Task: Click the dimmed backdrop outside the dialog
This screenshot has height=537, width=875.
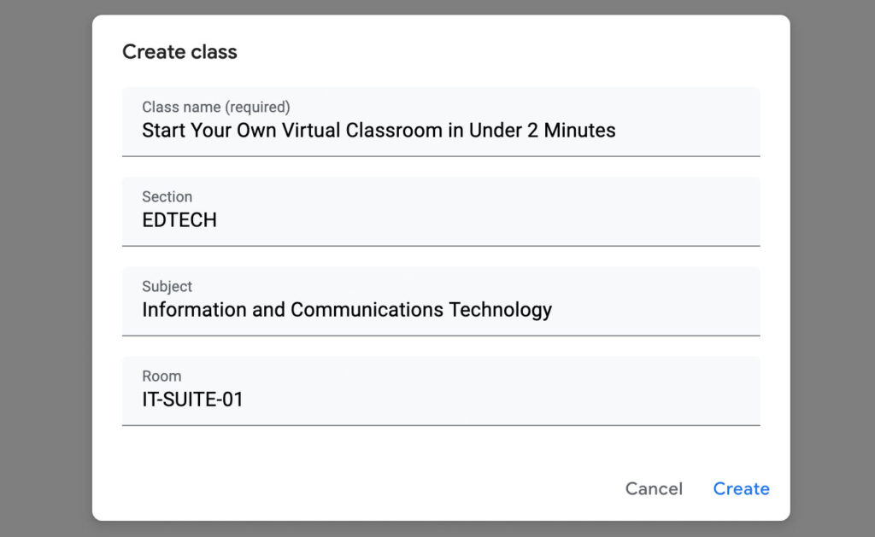Action: (x=43, y=268)
